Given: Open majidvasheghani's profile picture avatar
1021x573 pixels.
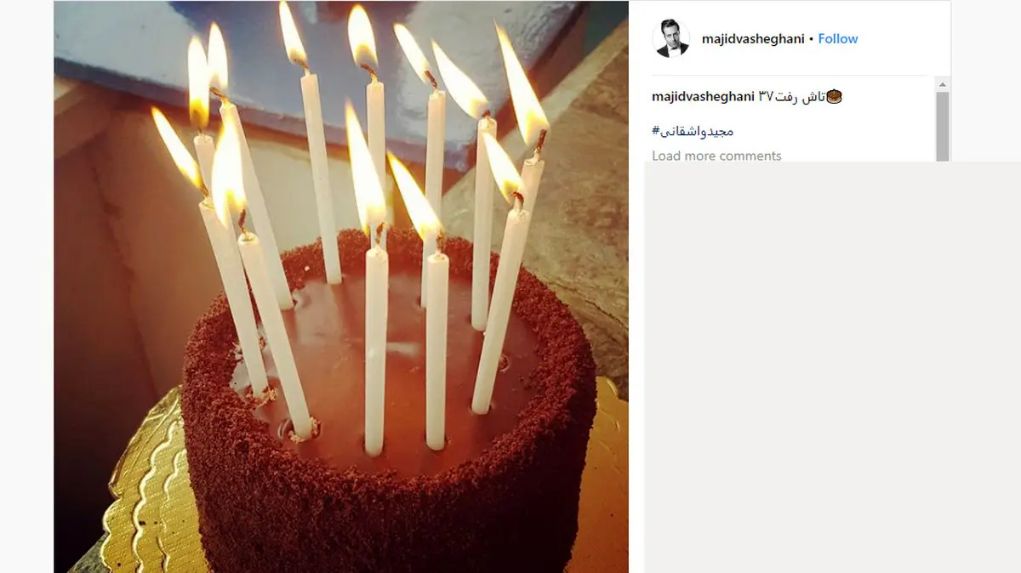Looking at the screenshot, I should 670,38.
